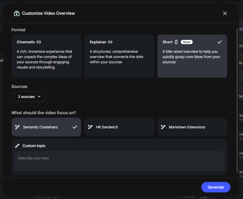Click the landscape icon next to Cinematic
The image size is (243, 199).
[x=39, y=42]
